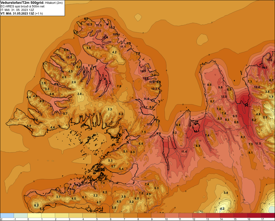Screen dimensions: 275x221
Task: Click the 9.2 temperature value
Action: point(175,133)
